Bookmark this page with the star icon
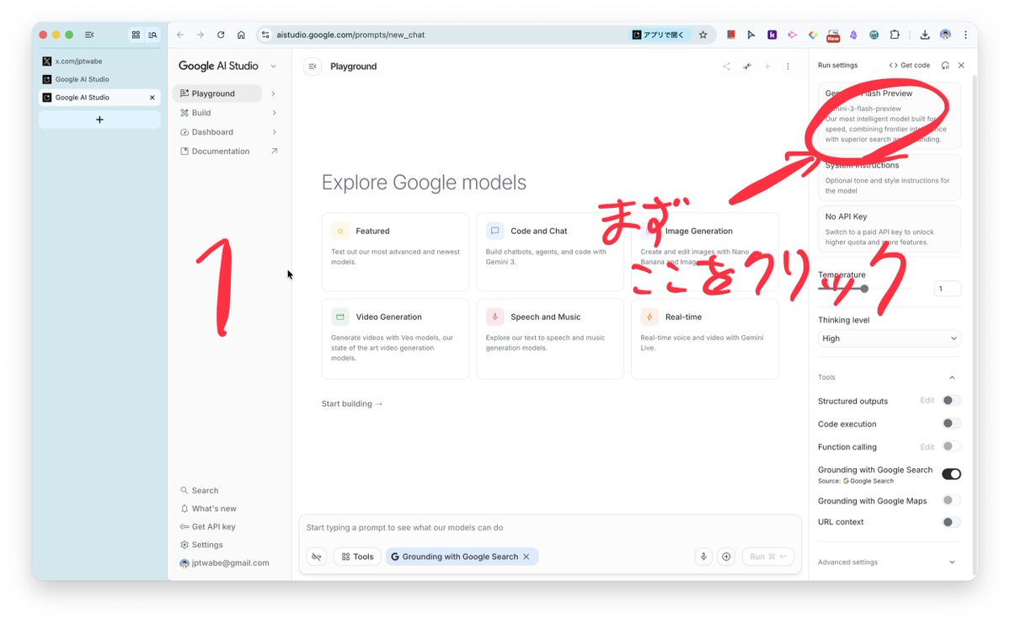1010x623 pixels. (703, 35)
